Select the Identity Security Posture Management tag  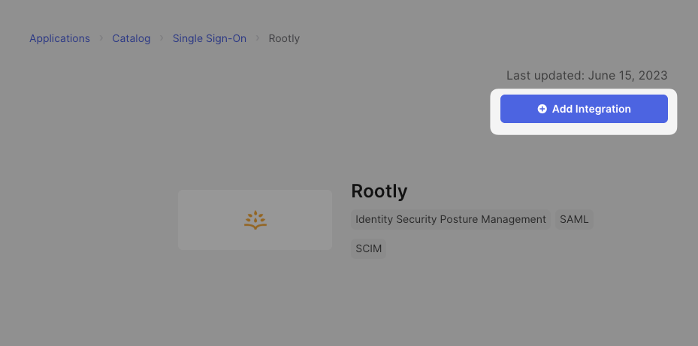[x=451, y=219]
